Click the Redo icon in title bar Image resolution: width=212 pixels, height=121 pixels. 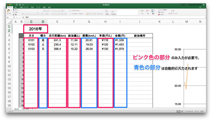pyautogui.click(x=28, y=5)
